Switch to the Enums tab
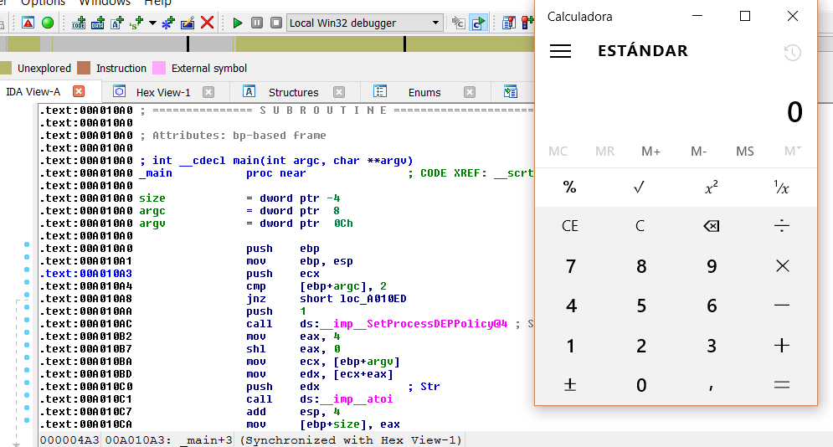833x447 pixels. 424,92
